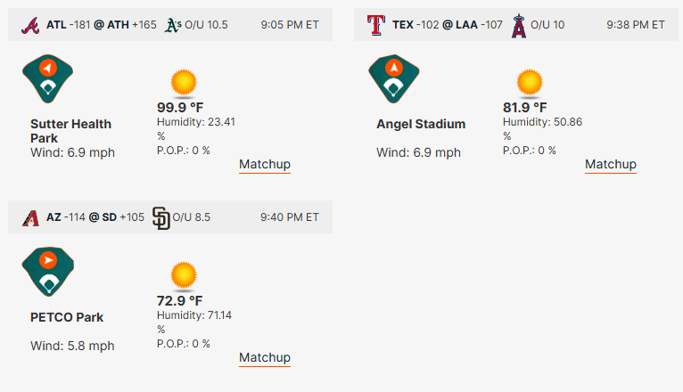683x392 pixels.
Task: Open Matchup link for AZ @ SD
Action: [265, 357]
